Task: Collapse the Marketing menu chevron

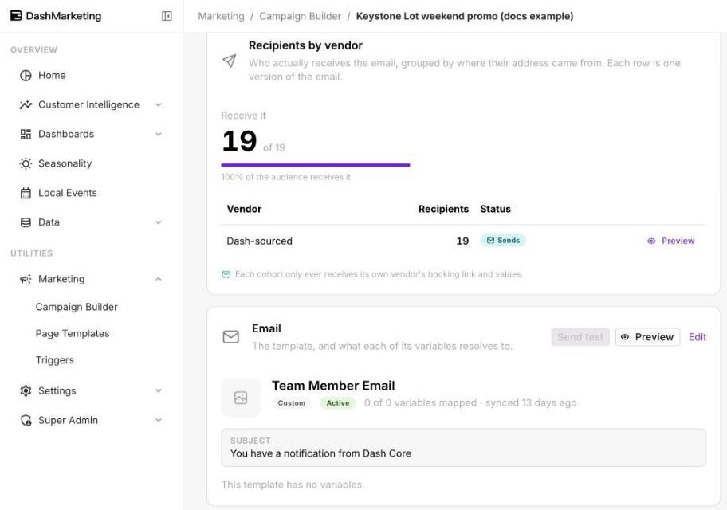Action: click(x=159, y=279)
